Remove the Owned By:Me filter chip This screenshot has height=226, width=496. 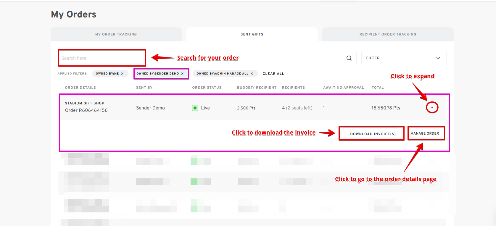(x=122, y=74)
